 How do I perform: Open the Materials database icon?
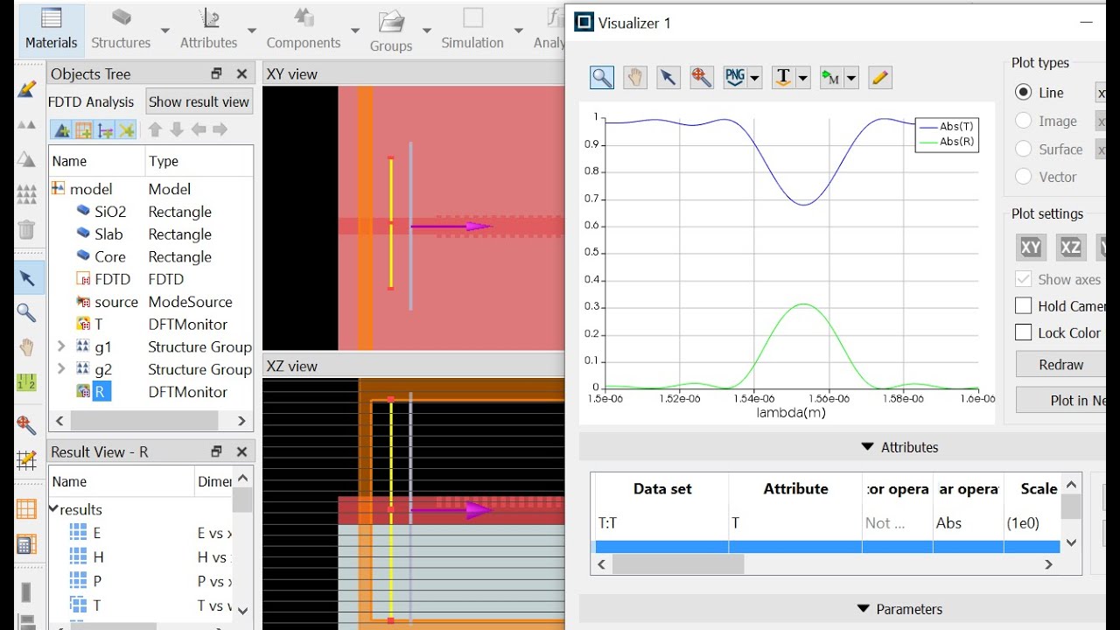click(x=52, y=17)
